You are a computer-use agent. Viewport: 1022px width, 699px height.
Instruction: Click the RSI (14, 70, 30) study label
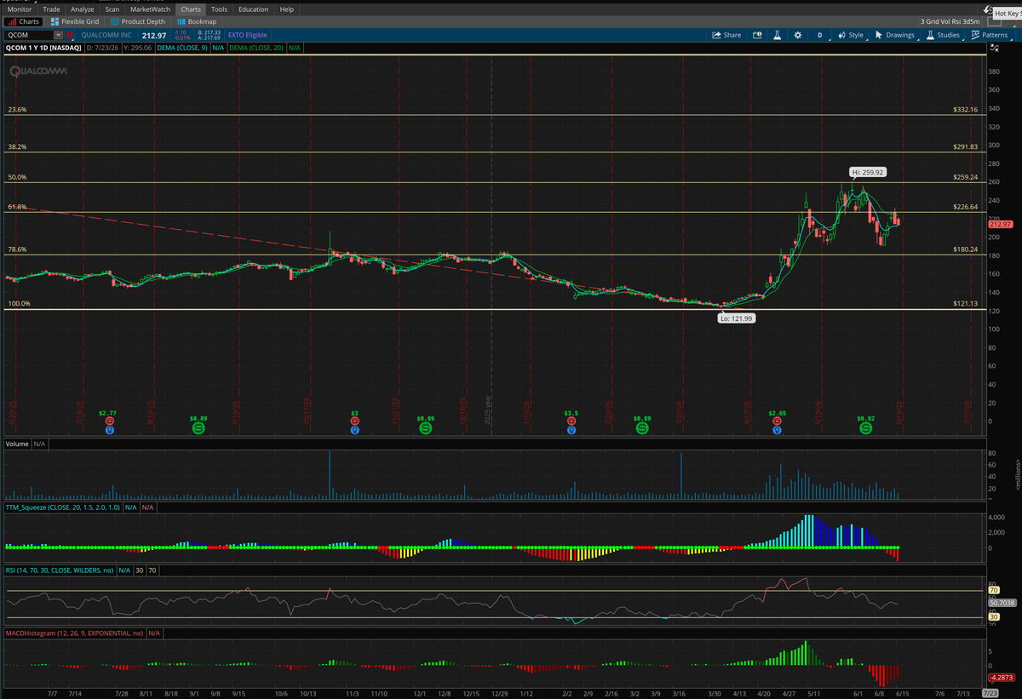tap(59, 570)
